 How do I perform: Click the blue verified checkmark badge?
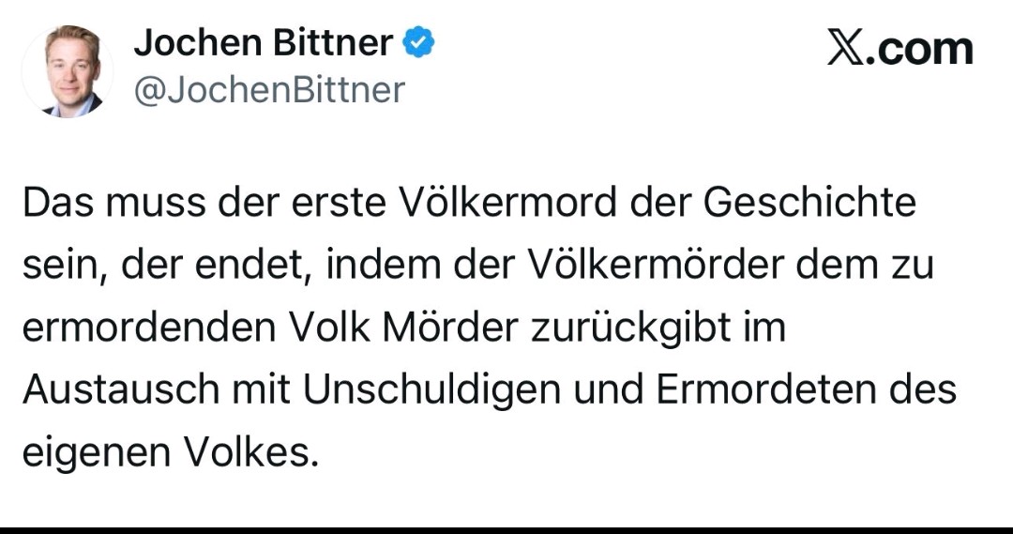tap(417, 42)
